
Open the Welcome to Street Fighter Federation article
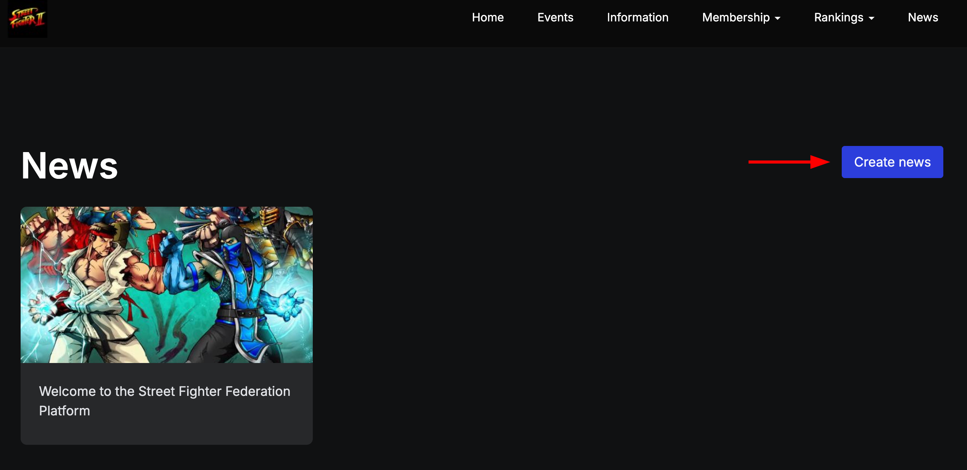pyautogui.click(x=164, y=391)
